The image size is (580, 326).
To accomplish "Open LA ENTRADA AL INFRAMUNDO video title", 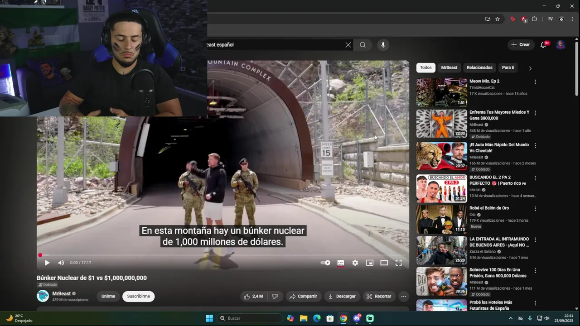I will pos(499,242).
